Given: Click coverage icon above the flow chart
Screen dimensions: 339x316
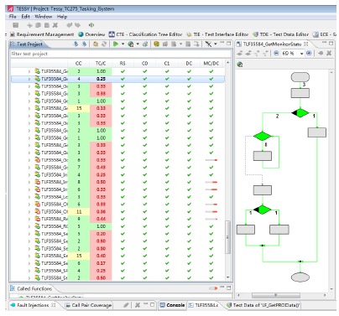Looking at the screenshot, I should (x=240, y=65).
